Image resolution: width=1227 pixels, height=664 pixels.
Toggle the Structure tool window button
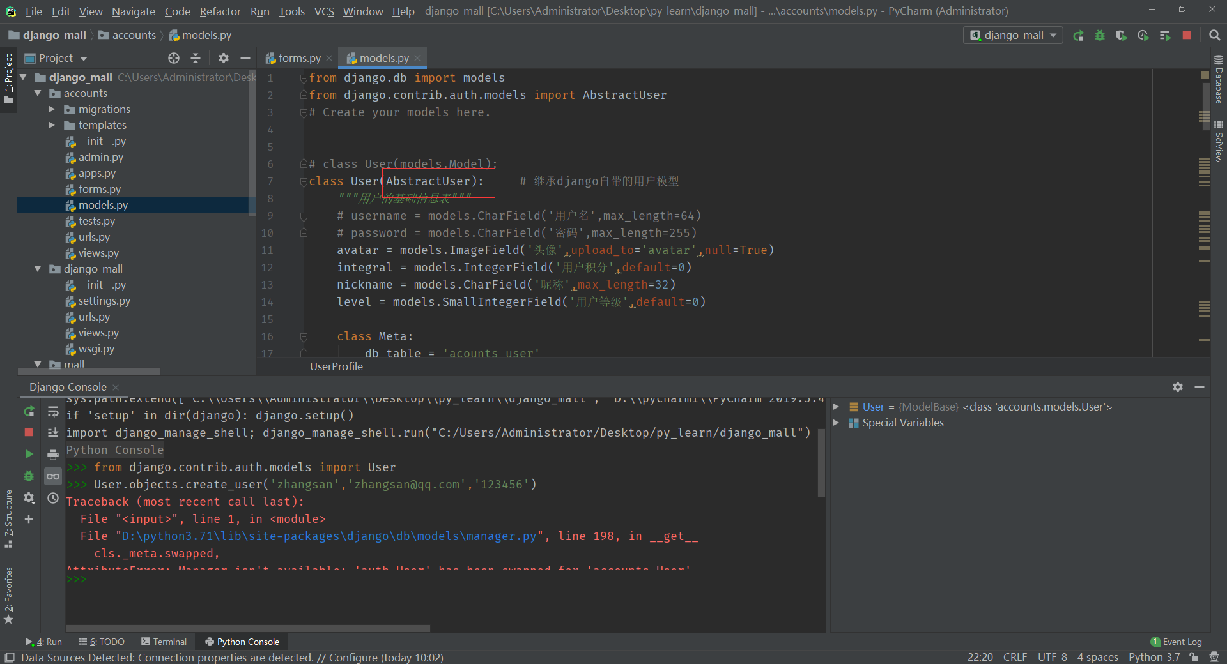point(8,518)
